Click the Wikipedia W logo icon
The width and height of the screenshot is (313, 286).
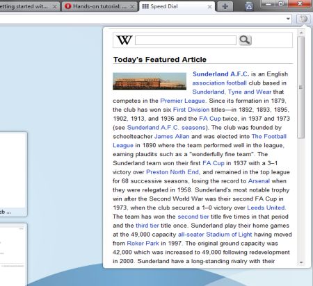click(x=125, y=40)
